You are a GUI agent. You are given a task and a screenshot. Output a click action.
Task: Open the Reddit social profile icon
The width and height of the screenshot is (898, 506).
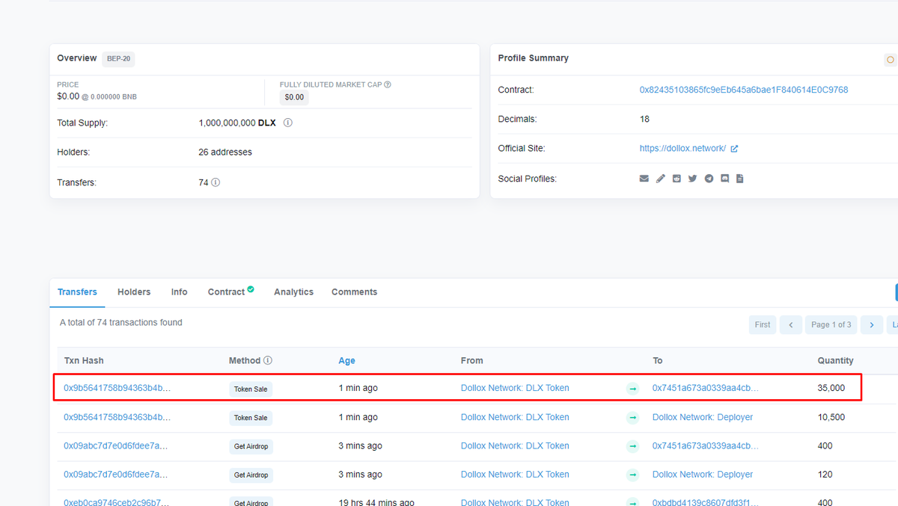tap(676, 179)
